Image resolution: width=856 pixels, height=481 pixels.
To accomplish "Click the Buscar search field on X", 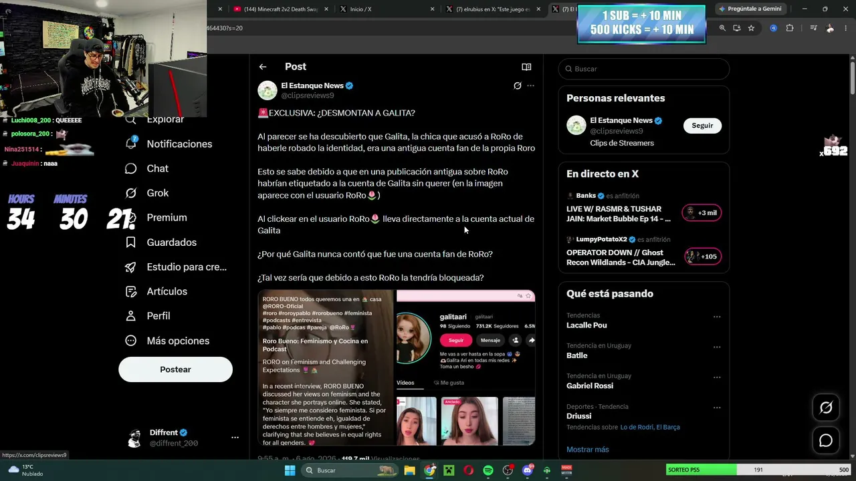I will tap(644, 69).
